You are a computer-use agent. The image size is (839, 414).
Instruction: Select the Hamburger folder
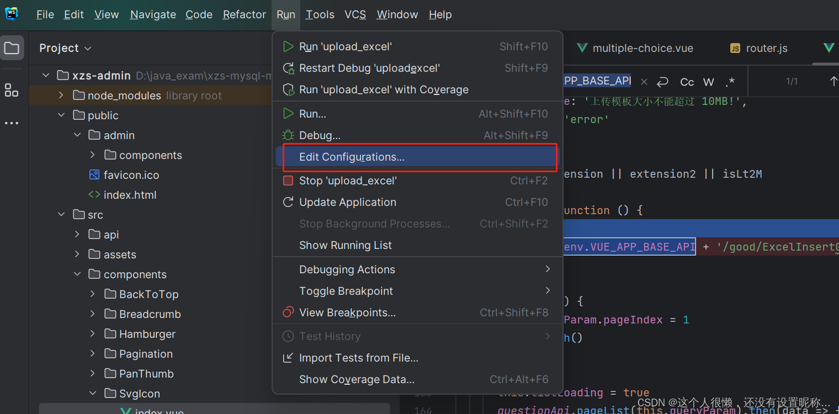[x=147, y=334]
